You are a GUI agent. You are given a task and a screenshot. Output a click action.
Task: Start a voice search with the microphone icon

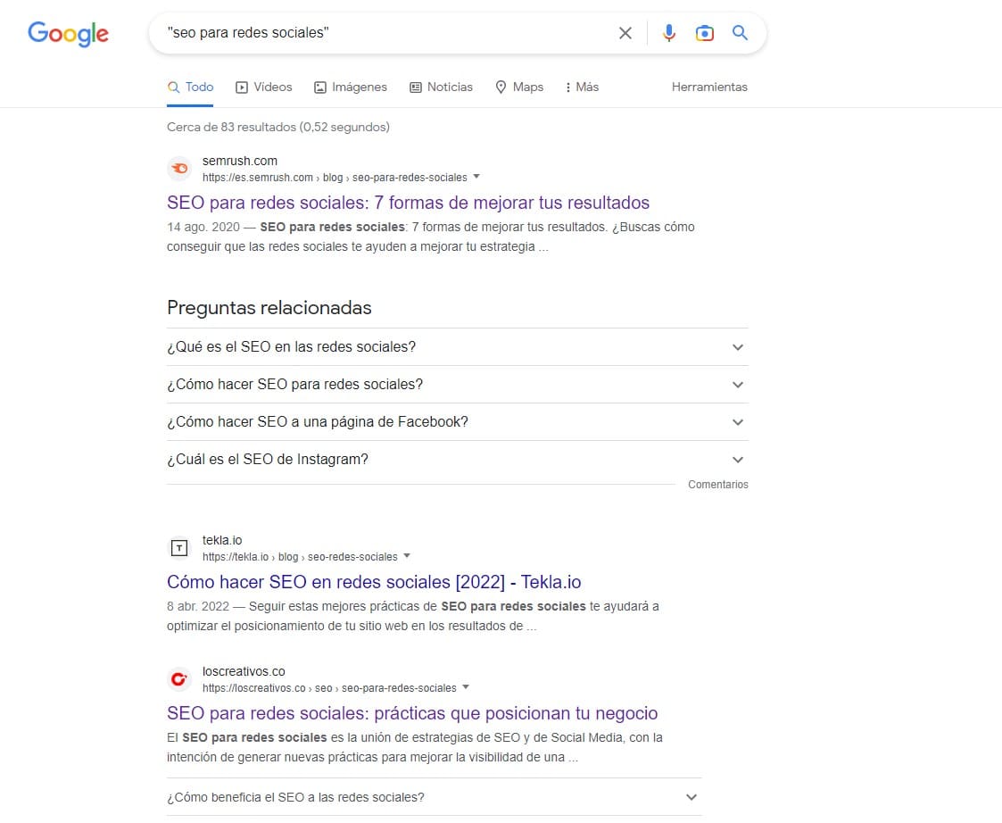point(668,32)
